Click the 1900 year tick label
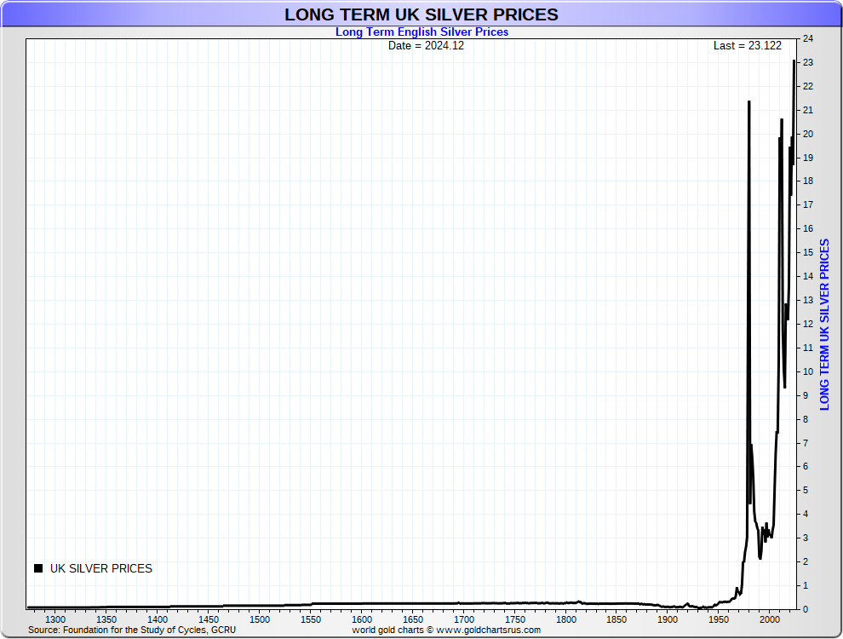Image resolution: width=843 pixels, height=639 pixels. [668, 619]
